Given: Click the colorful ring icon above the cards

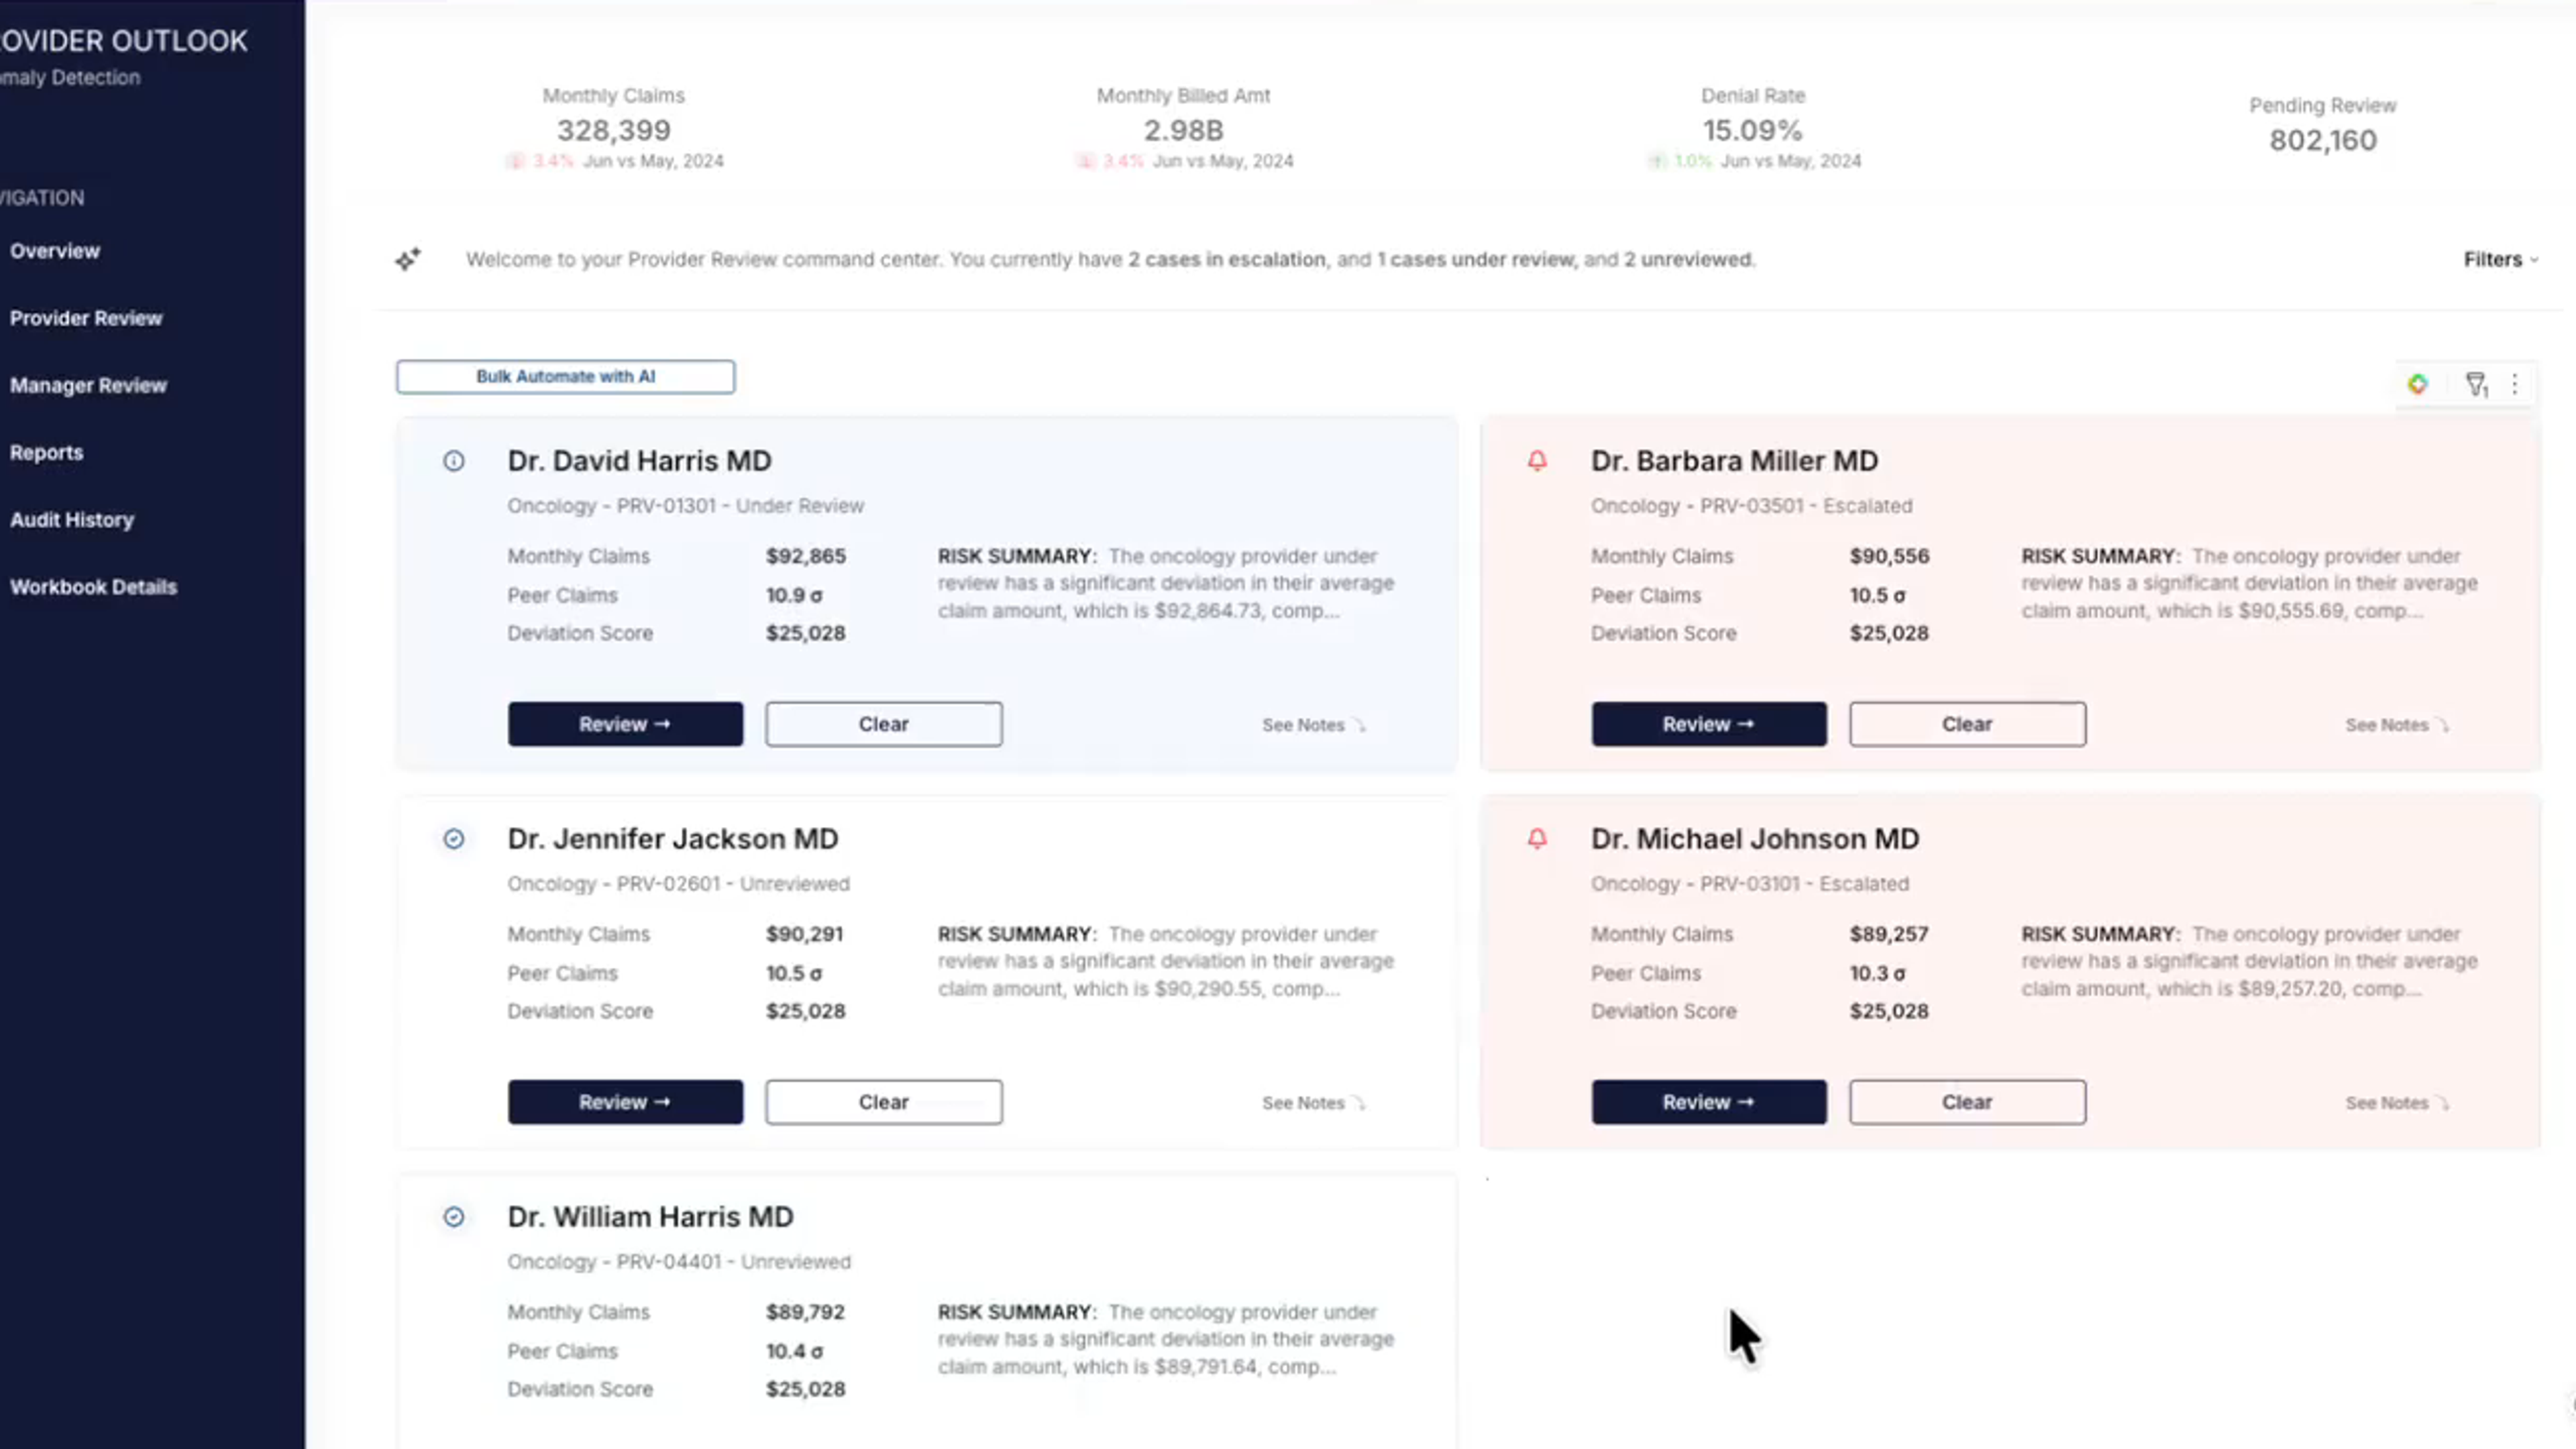Looking at the screenshot, I should pos(2418,384).
